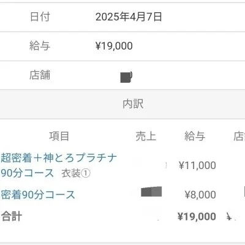Screen dimensions: 245x245
Task: Click the 衣装① option text
Action: coord(76,173)
